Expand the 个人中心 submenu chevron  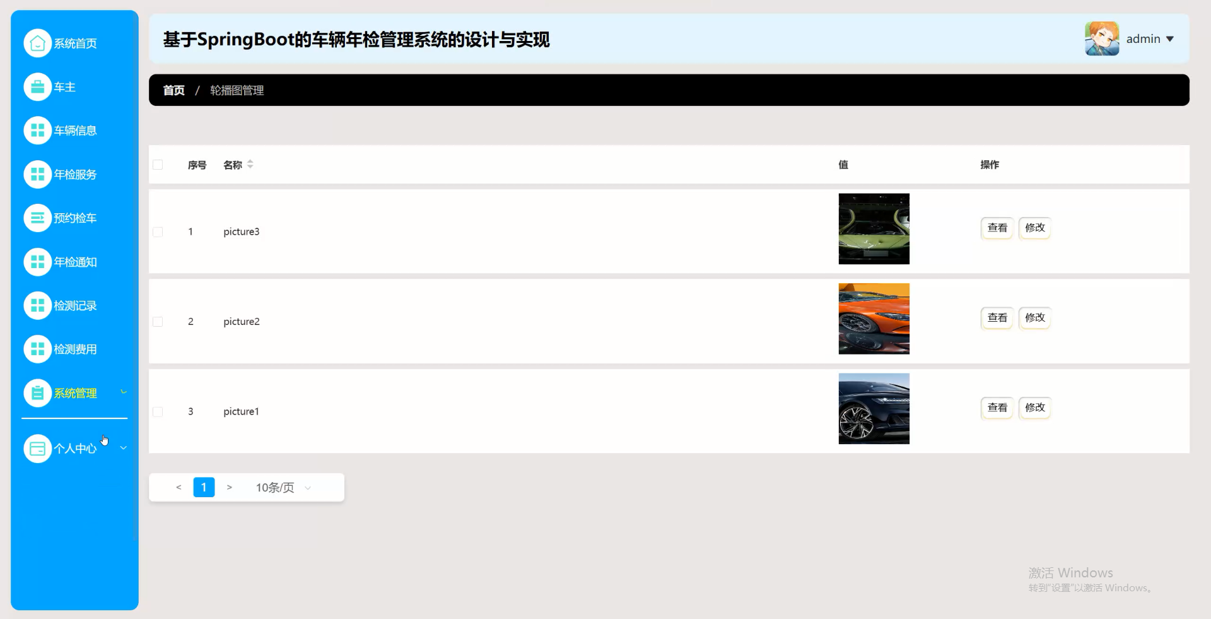(x=124, y=448)
